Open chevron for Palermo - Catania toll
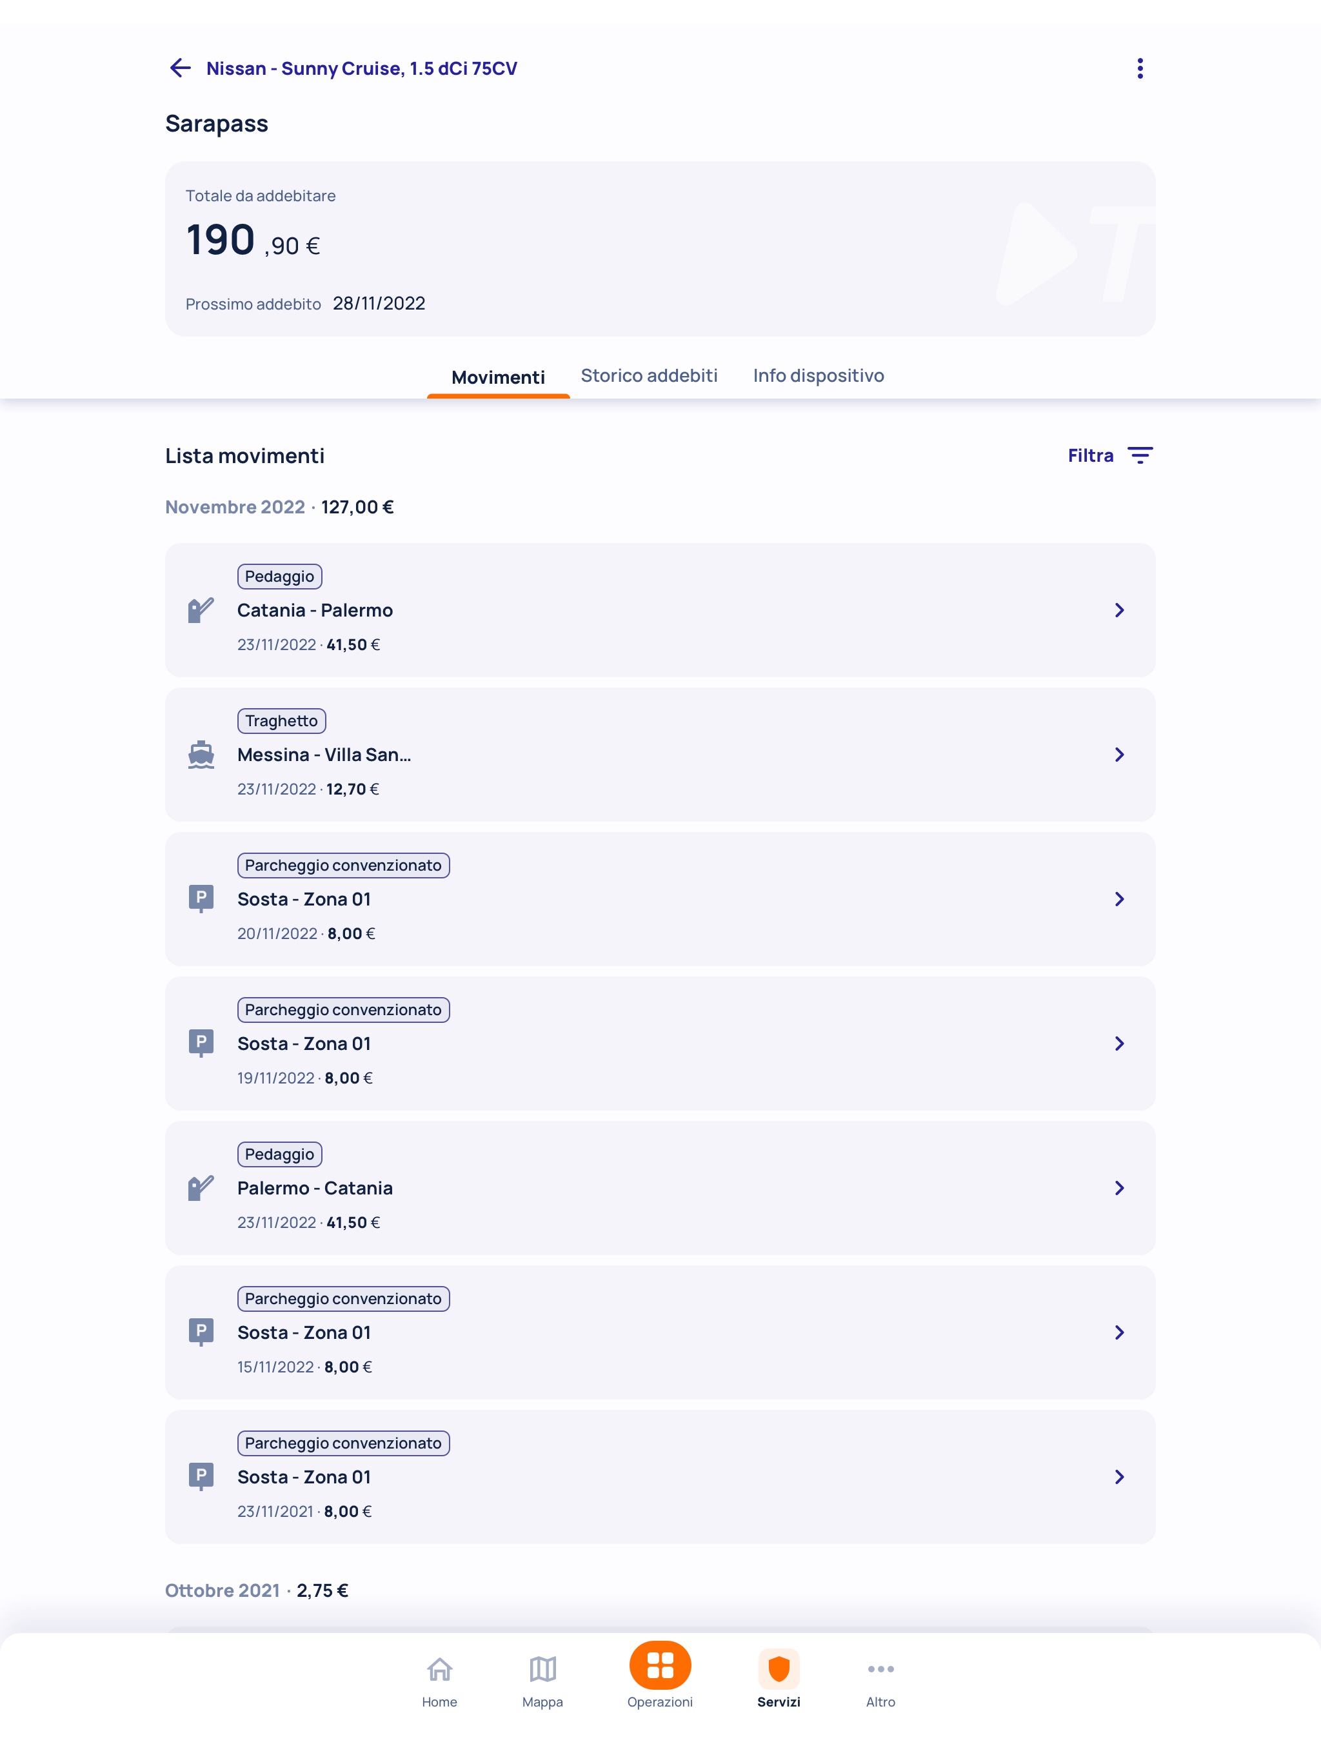 point(1118,1189)
